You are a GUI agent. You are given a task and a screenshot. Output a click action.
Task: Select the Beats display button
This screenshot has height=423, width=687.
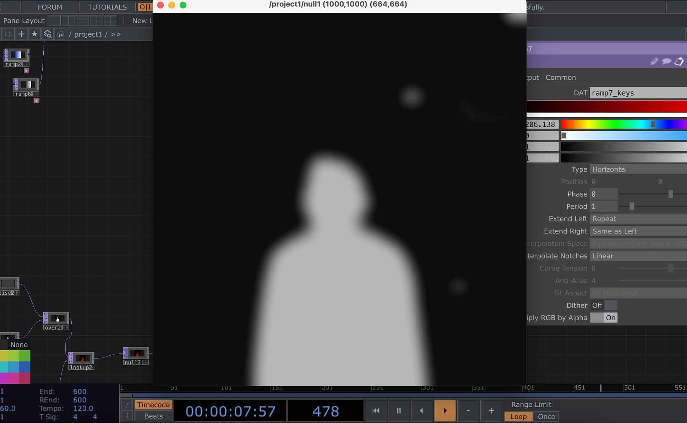(x=153, y=416)
